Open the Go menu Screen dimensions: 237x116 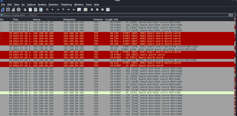[23, 5]
